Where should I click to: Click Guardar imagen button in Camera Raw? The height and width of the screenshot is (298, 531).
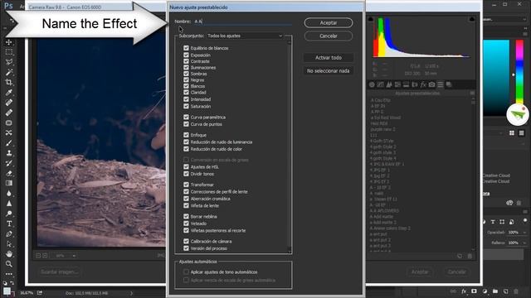click(x=60, y=272)
